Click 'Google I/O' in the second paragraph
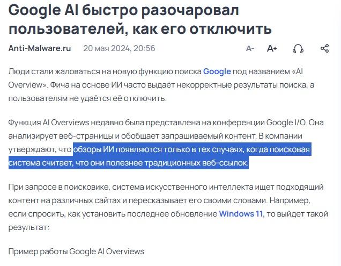Screen dimensions: 341x266 (x=286, y=123)
